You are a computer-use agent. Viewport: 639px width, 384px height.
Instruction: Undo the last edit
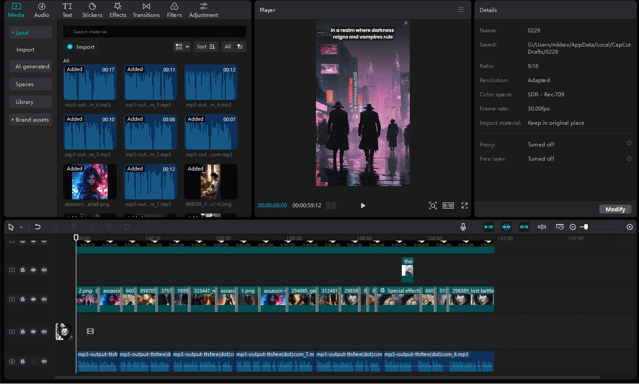(38, 227)
